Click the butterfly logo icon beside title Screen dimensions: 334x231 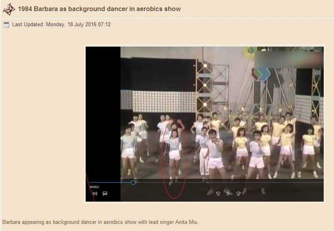(9, 10)
